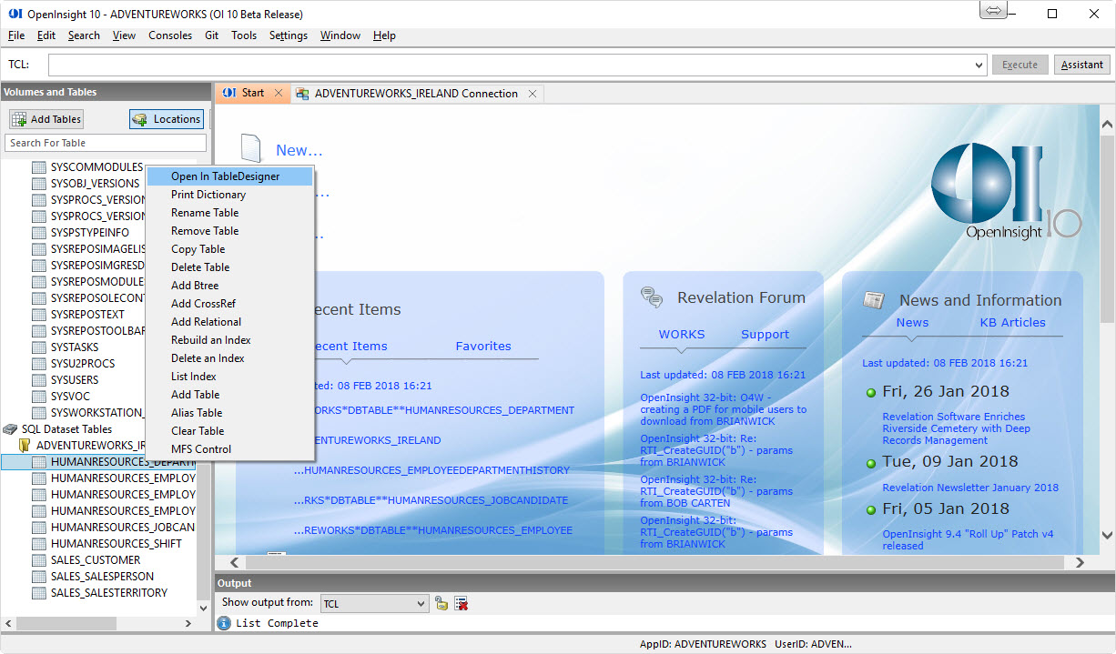The image size is (1116, 654).
Task: Open the KB Articles link
Action: [x=1012, y=322]
